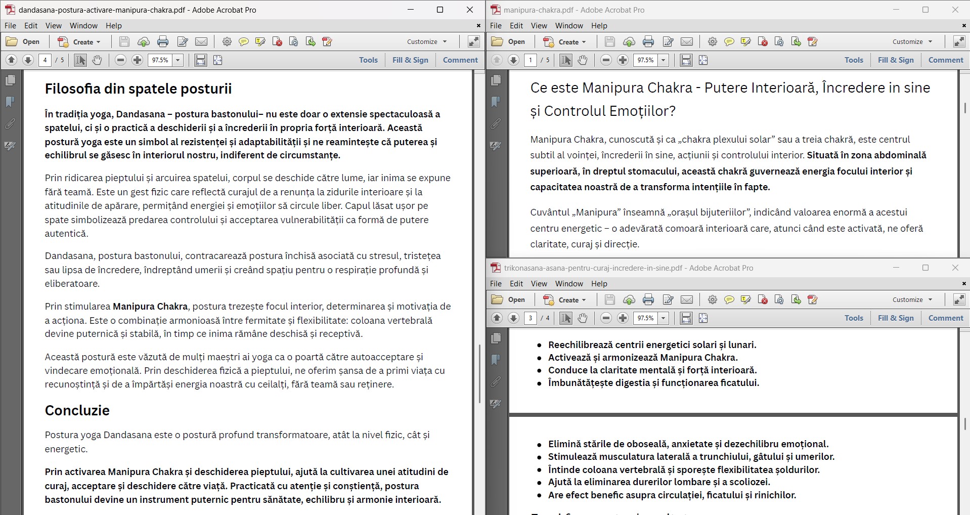Viewport: 970px width, 515px height.
Task: Open the Signatures panel in manipura-chakra window
Action: coord(496,146)
